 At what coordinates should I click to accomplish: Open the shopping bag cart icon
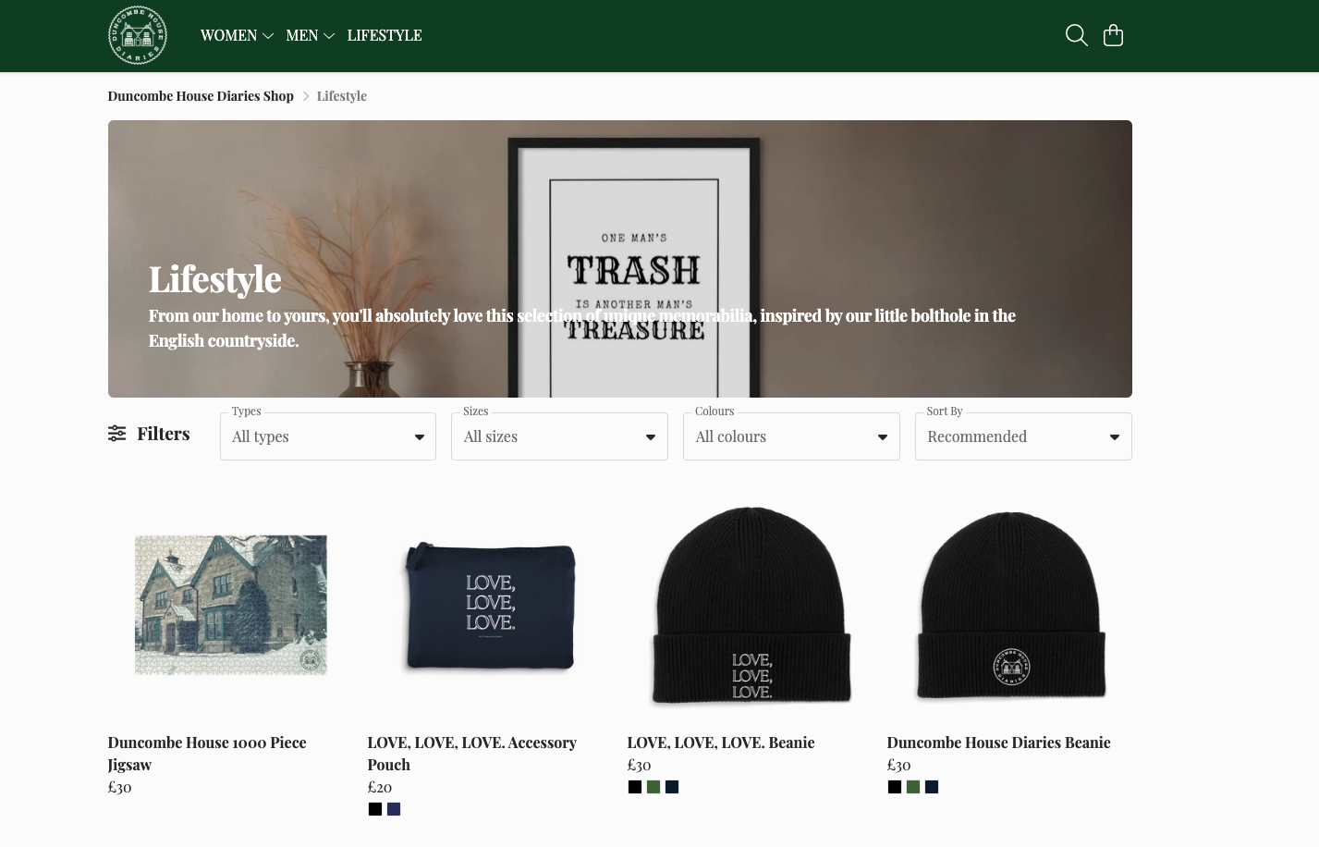point(1113,35)
